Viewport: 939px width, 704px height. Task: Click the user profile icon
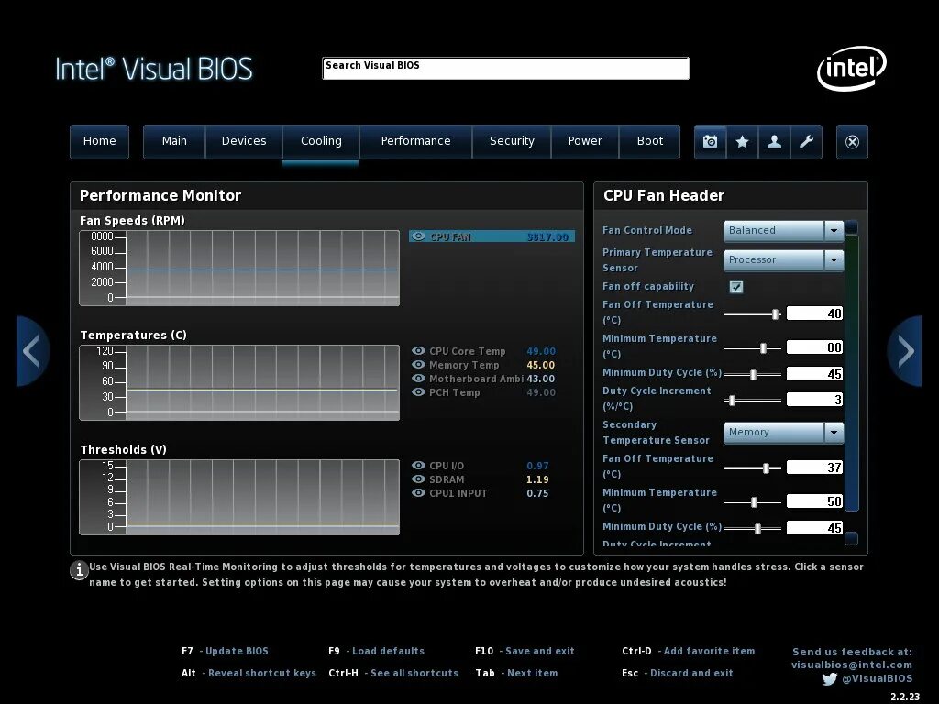(774, 142)
